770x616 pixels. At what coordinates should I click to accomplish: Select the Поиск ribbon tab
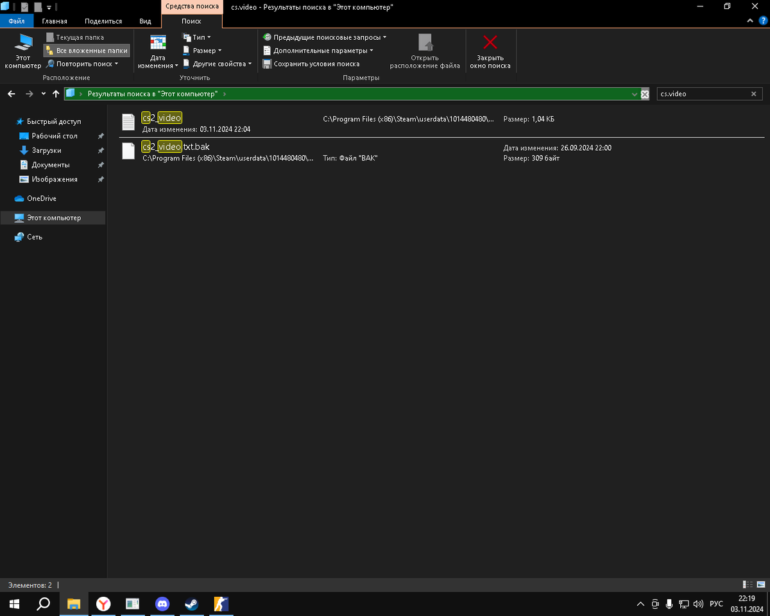[191, 21]
